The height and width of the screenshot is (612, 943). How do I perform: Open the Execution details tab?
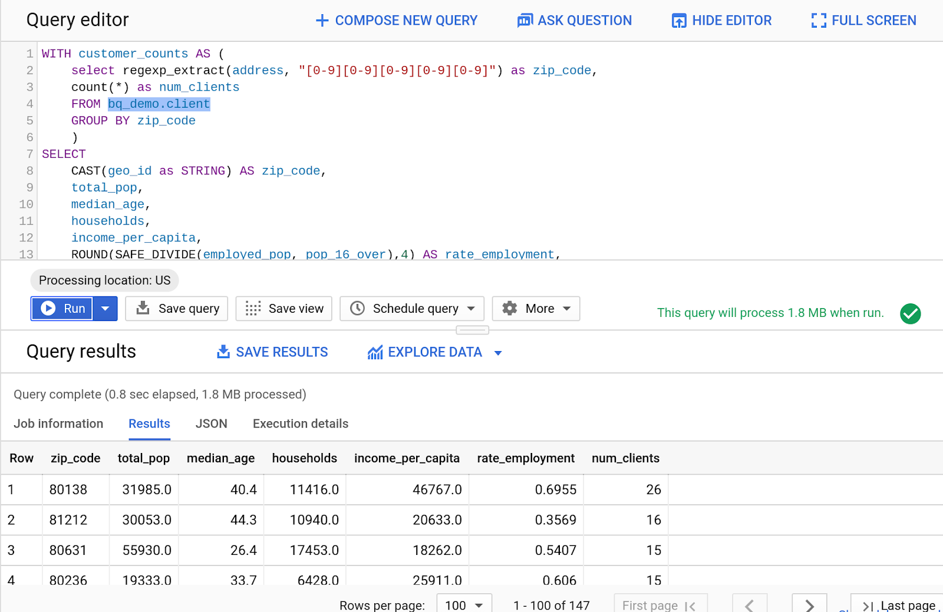(300, 424)
